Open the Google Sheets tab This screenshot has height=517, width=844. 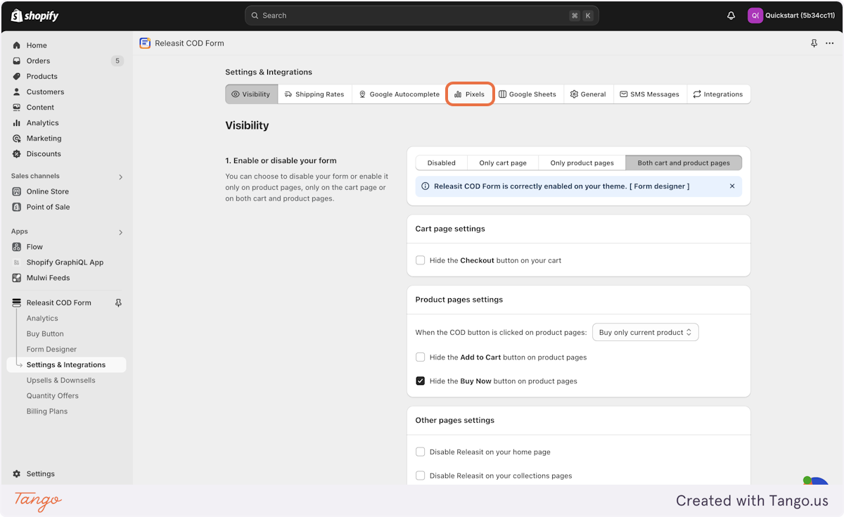[527, 94]
